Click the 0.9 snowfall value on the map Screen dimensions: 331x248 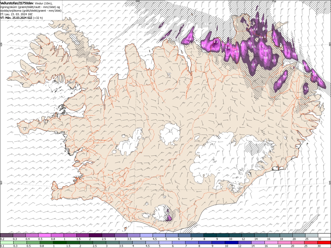(x=237, y=51)
